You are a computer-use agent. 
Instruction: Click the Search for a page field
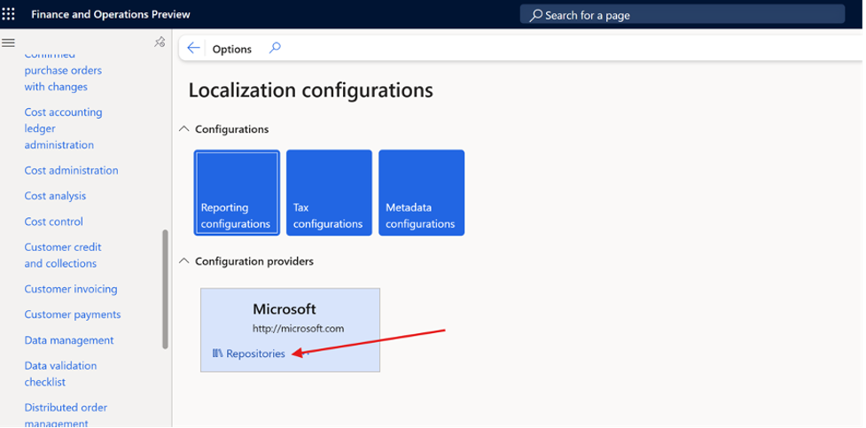(x=683, y=15)
